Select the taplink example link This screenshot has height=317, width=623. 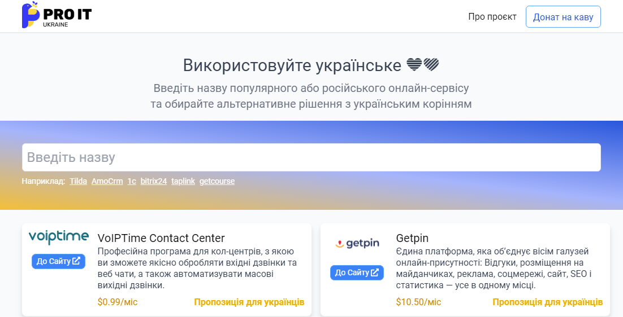pyautogui.click(x=183, y=181)
